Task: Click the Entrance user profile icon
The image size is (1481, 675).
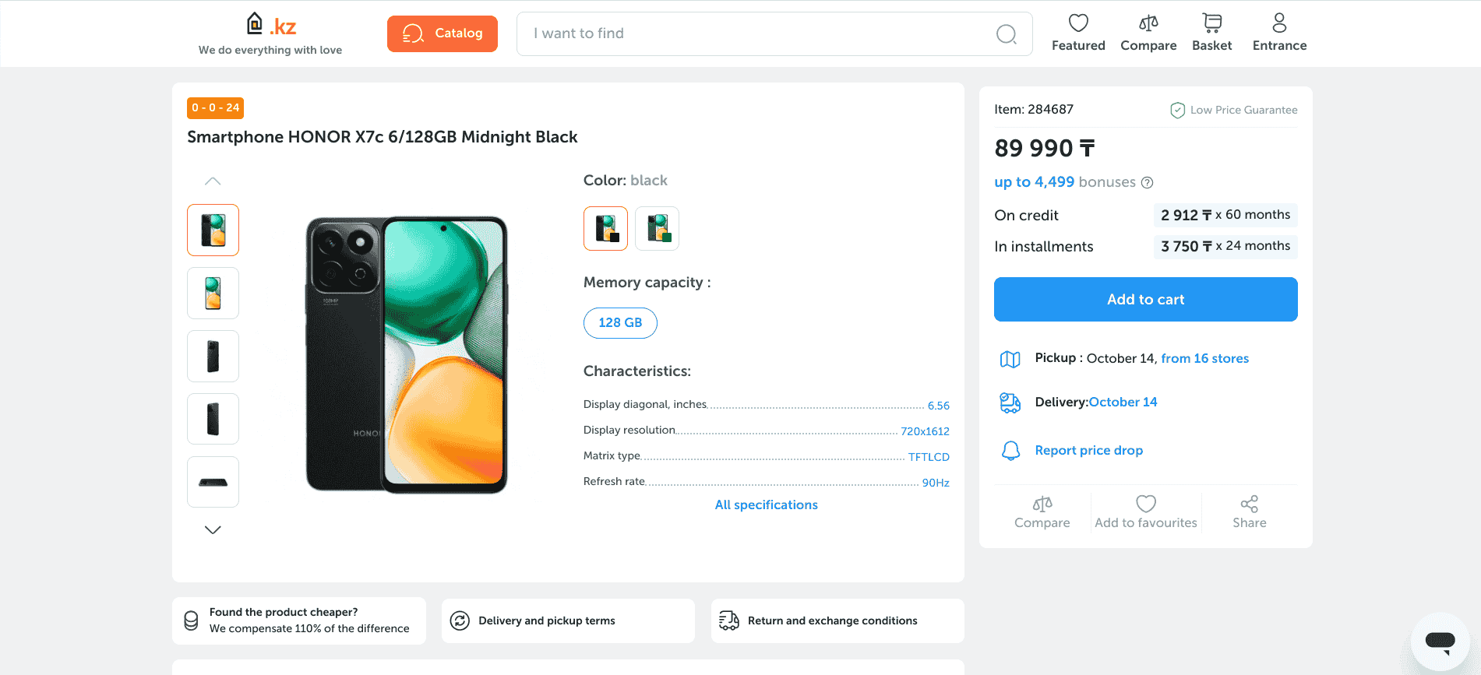Action: click(x=1279, y=23)
